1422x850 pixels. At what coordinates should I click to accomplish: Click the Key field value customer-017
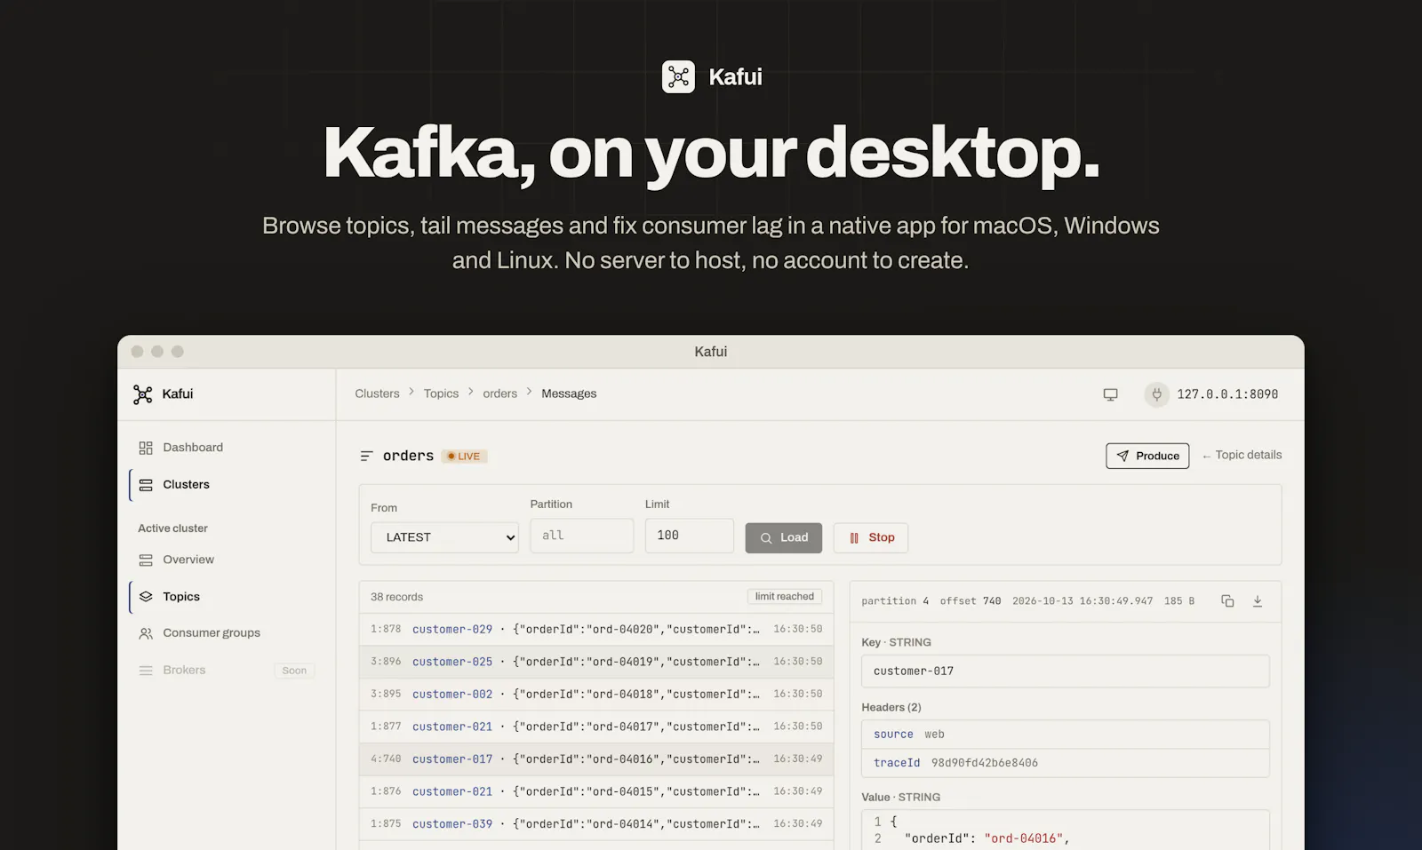click(x=1065, y=671)
